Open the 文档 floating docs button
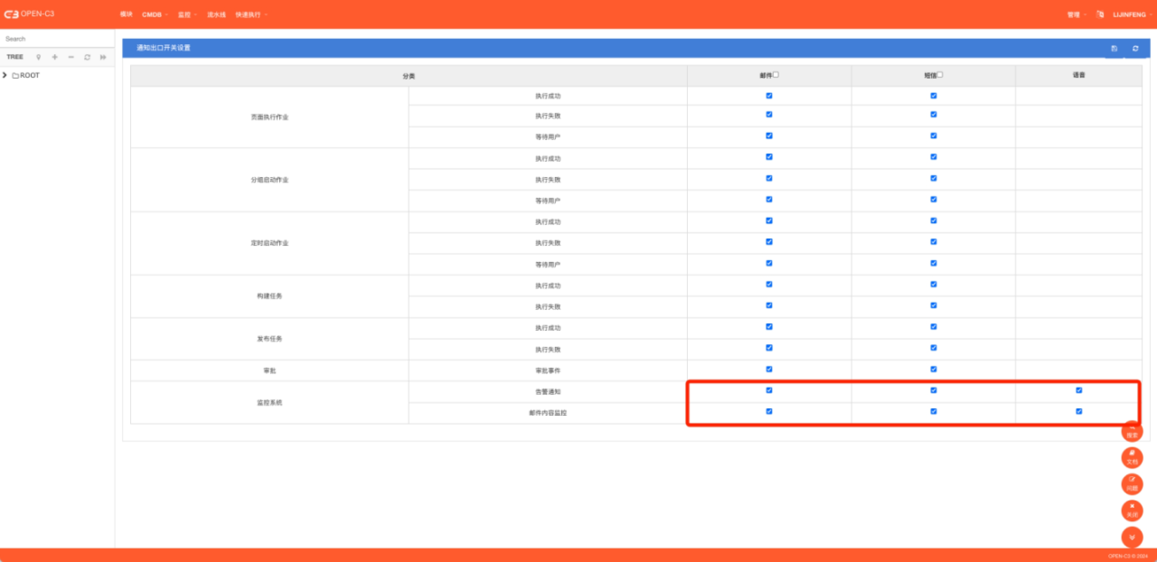The height and width of the screenshot is (562, 1157). 1132,458
